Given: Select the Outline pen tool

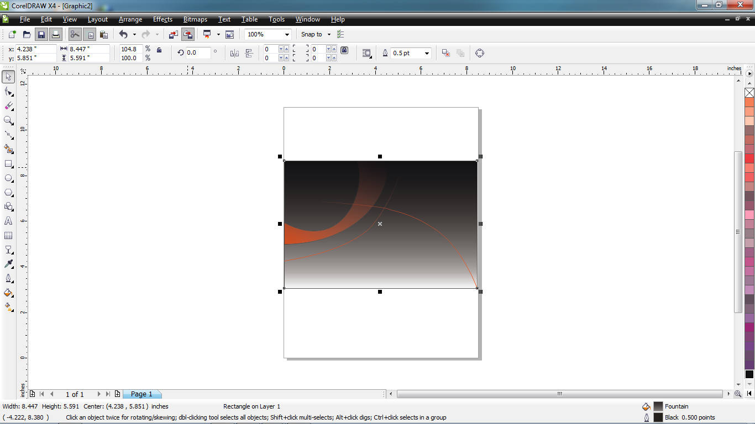Looking at the screenshot, I should (8, 278).
